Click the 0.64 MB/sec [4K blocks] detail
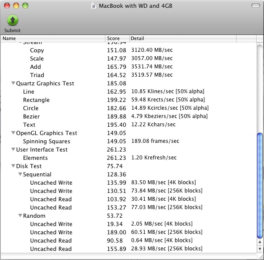The width and height of the screenshot is (264, 260). click(x=162, y=240)
